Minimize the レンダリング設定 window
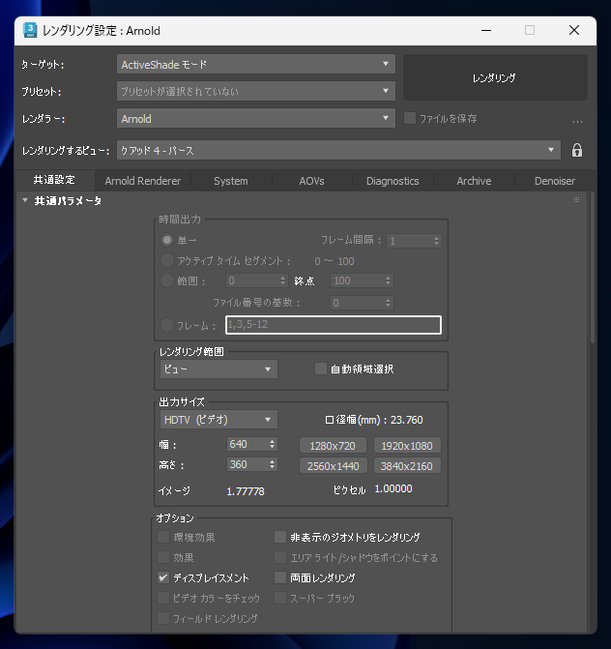 (x=486, y=30)
